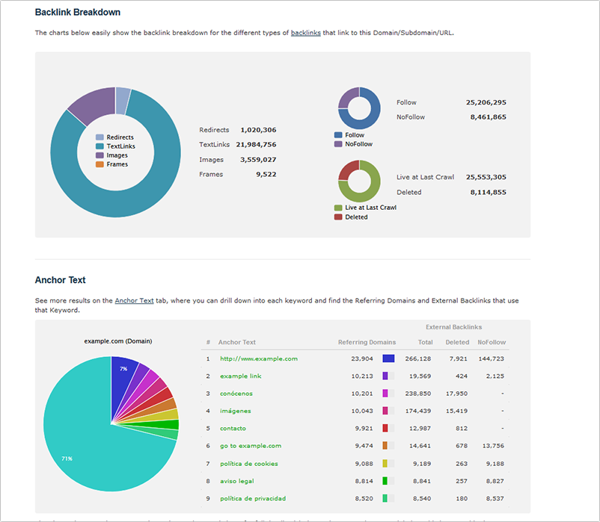Open anchor text aviso legal
Image resolution: width=600 pixels, height=522 pixels.
237,481
